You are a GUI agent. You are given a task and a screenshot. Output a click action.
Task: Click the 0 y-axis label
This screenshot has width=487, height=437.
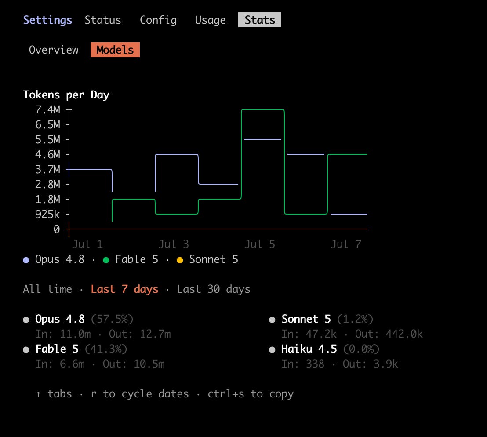point(57,229)
